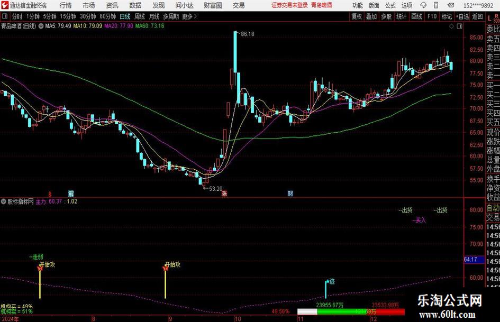
Task: Expand the 更多 period options
Action: [189, 16]
